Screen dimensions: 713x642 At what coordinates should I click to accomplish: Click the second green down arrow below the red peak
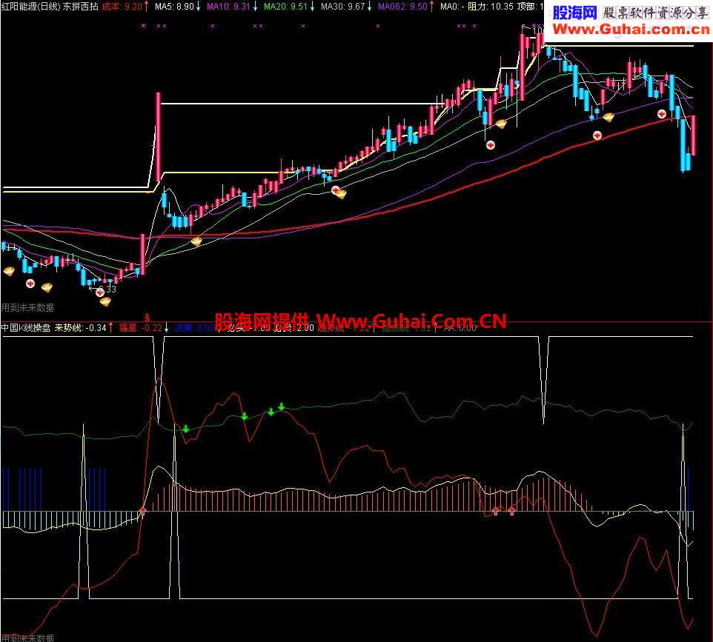tap(244, 416)
